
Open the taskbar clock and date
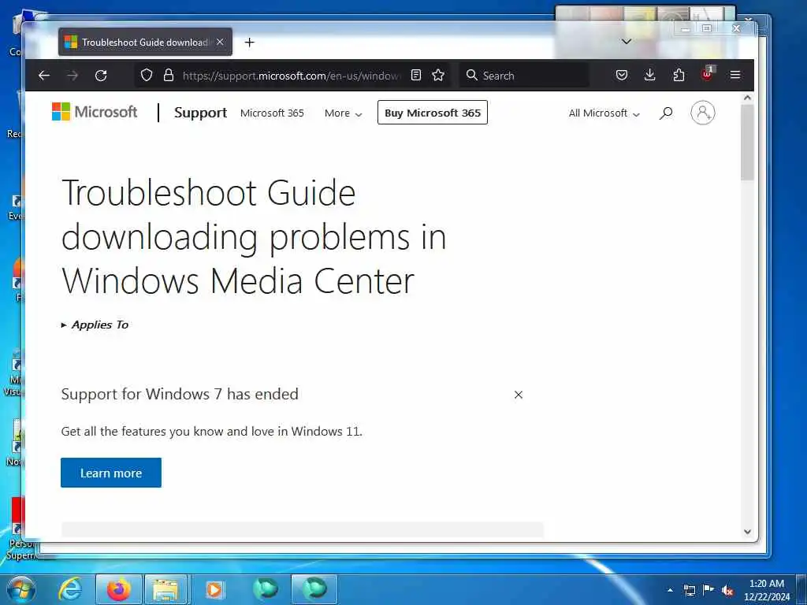click(x=767, y=590)
